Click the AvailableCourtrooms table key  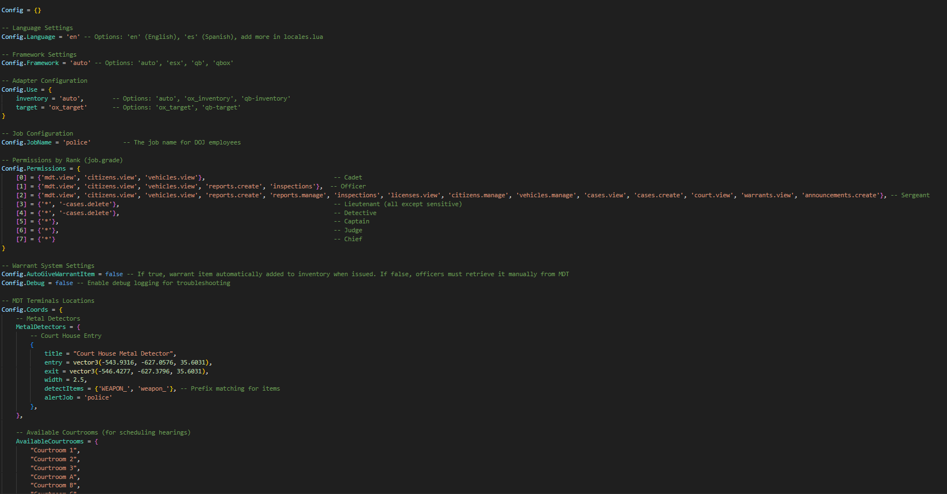(x=50, y=441)
